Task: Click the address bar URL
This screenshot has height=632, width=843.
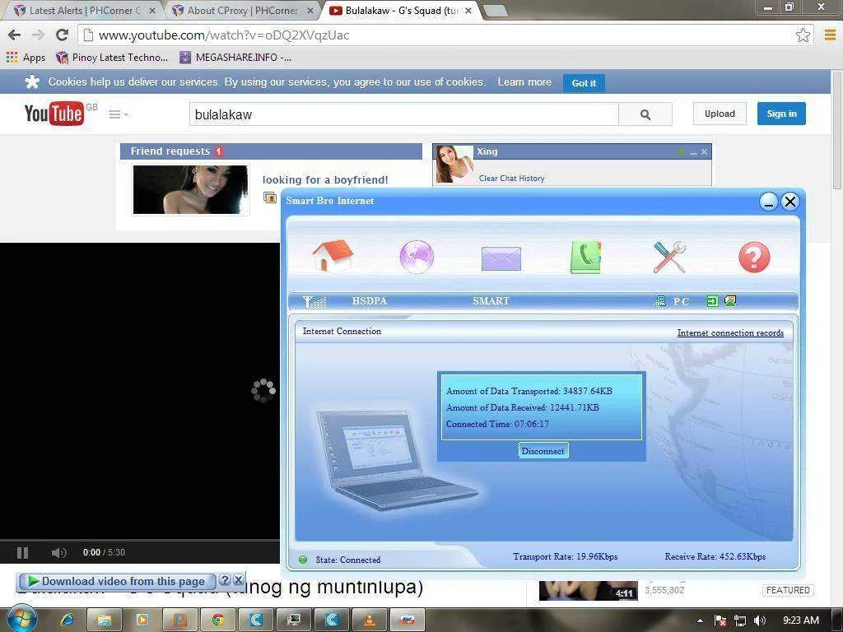Action: tap(224, 35)
